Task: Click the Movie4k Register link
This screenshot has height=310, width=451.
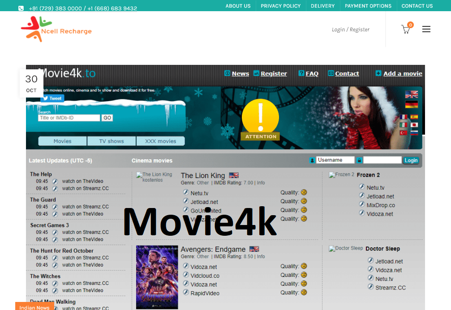Action: pyautogui.click(x=274, y=73)
